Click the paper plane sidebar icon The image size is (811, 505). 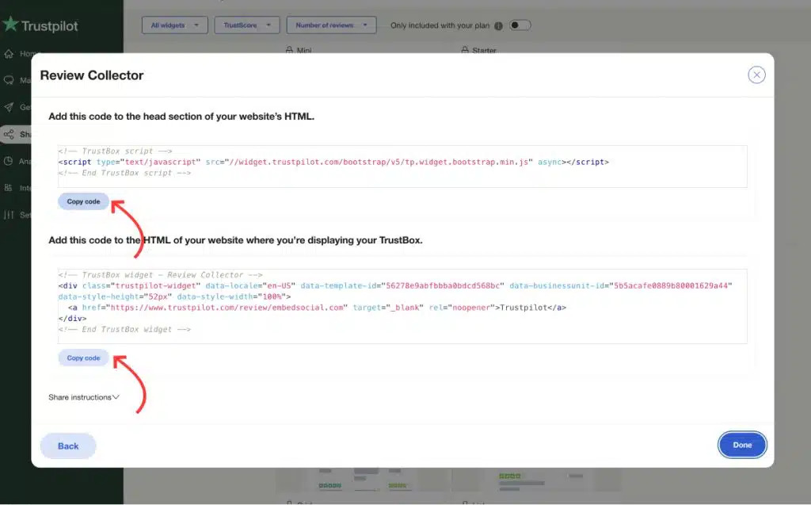pos(10,107)
